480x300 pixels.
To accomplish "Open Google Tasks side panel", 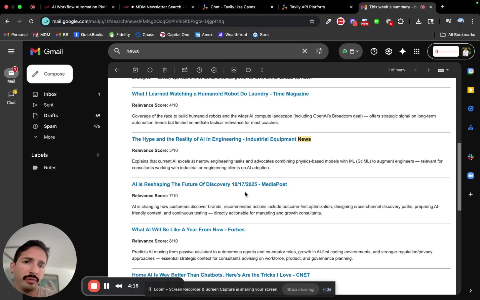I will click(x=471, y=109).
